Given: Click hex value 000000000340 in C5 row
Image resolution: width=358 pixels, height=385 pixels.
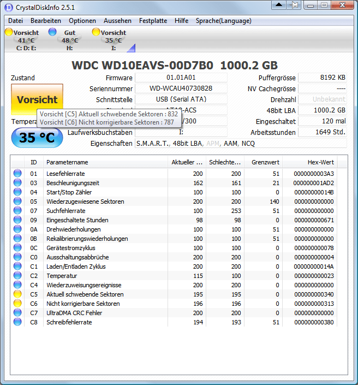Looking at the screenshot, I should [x=314, y=294].
